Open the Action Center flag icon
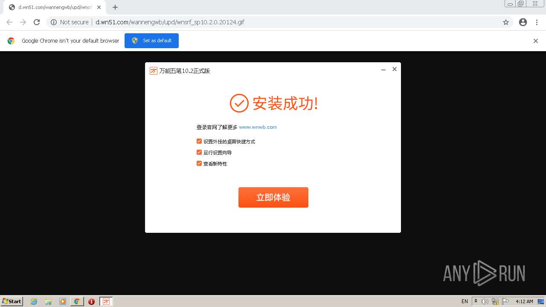This screenshot has height=307, width=546. point(505,301)
